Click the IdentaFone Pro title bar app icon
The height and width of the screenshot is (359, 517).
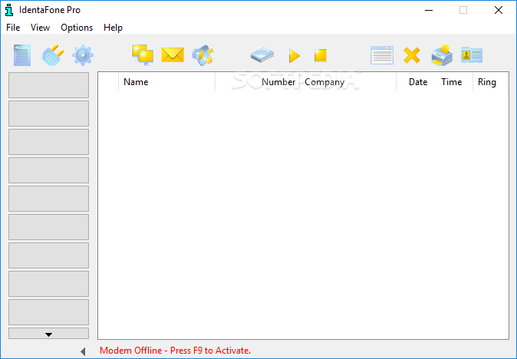click(9, 10)
